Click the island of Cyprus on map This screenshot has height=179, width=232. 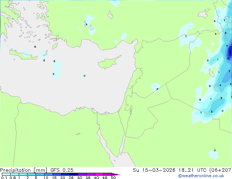click(110, 62)
